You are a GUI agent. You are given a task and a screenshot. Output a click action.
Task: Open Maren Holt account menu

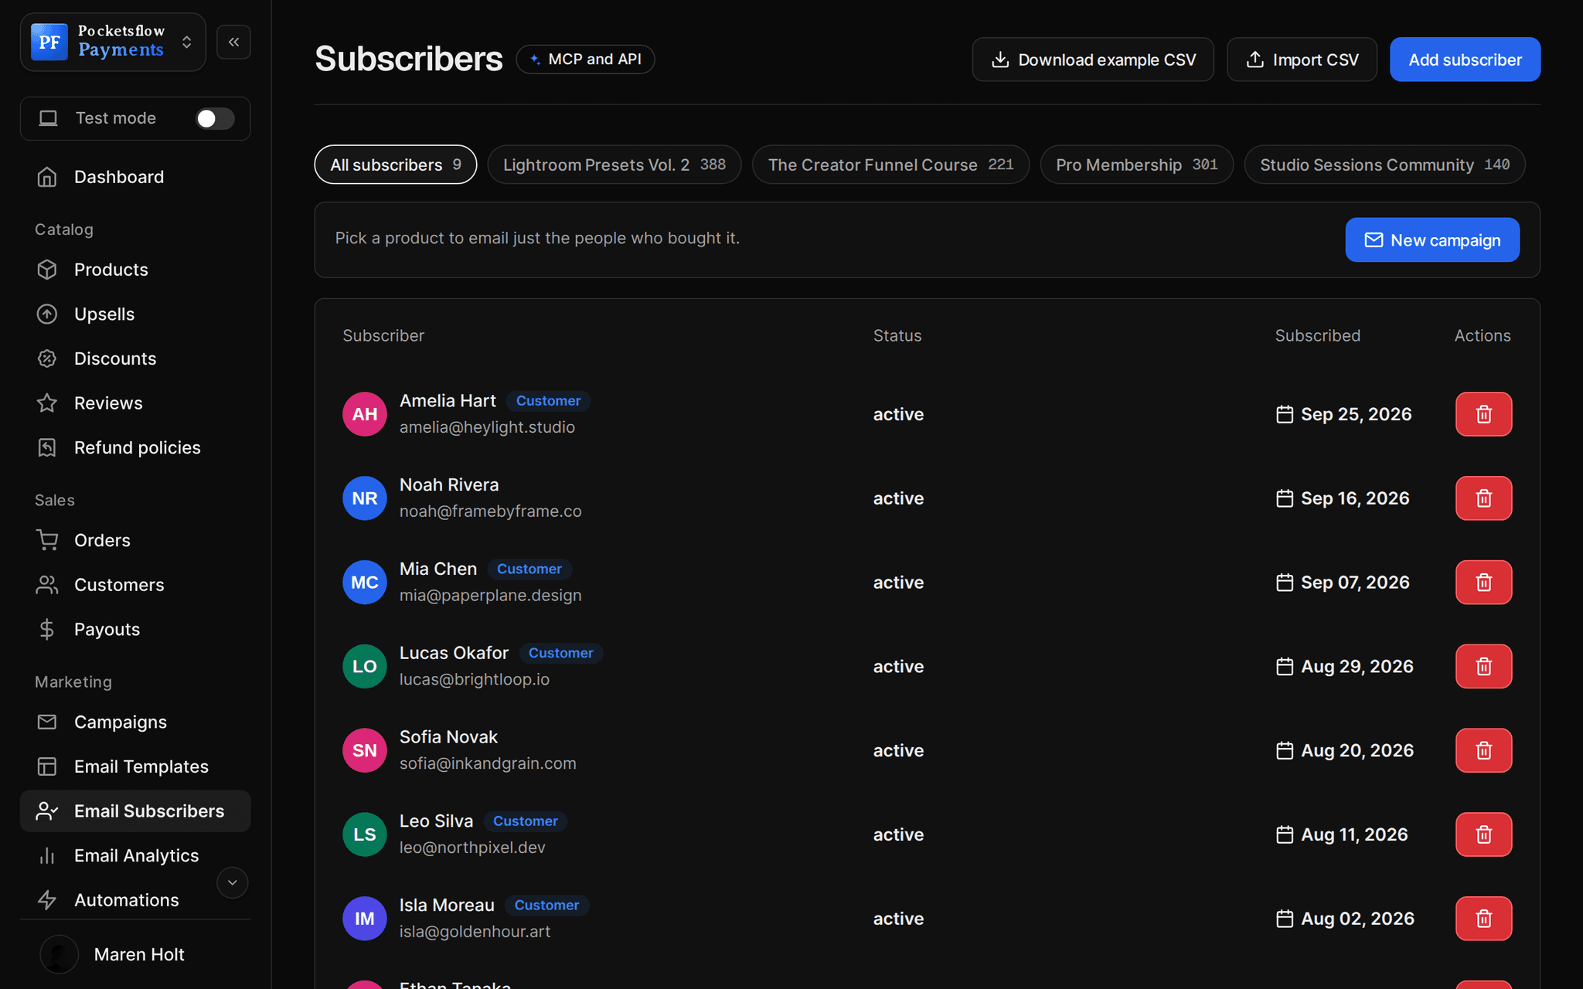click(x=135, y=954)
